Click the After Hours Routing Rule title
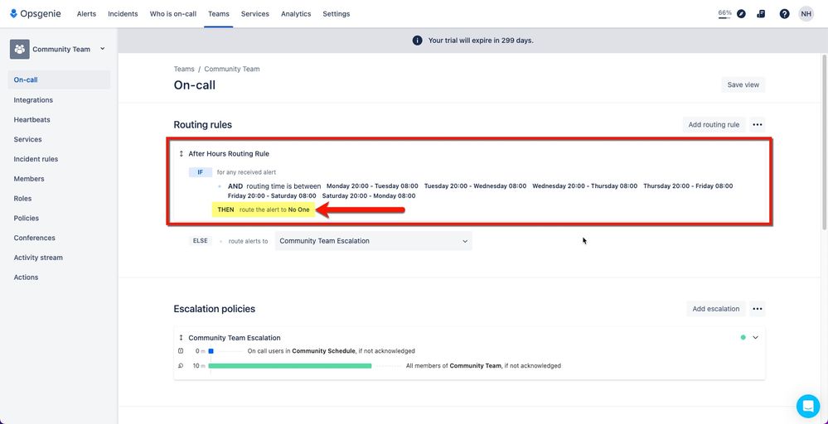This screenshot has height=424, width=828. [229, 154]
